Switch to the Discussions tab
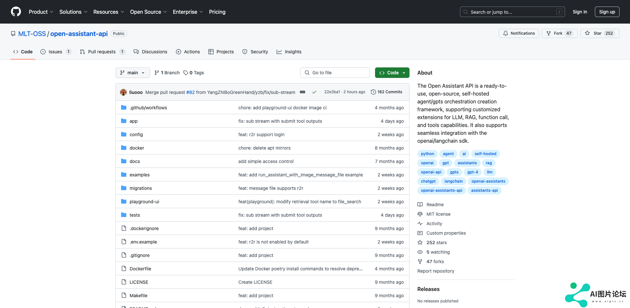 coord(150,52)
